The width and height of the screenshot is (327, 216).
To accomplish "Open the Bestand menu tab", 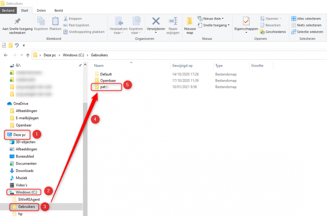I will [x=8, y=10].
